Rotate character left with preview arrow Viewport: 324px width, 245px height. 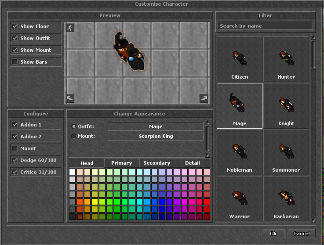pos(70,98)
